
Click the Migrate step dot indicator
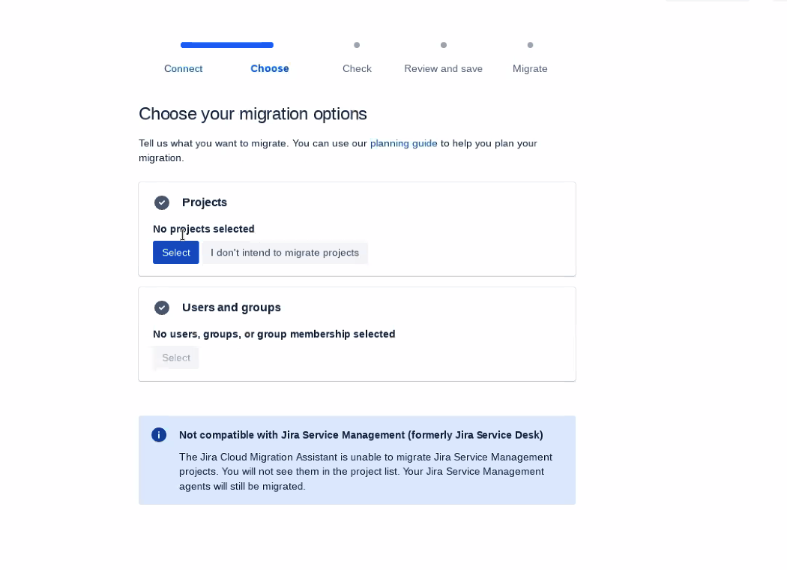tap(530, 45)
